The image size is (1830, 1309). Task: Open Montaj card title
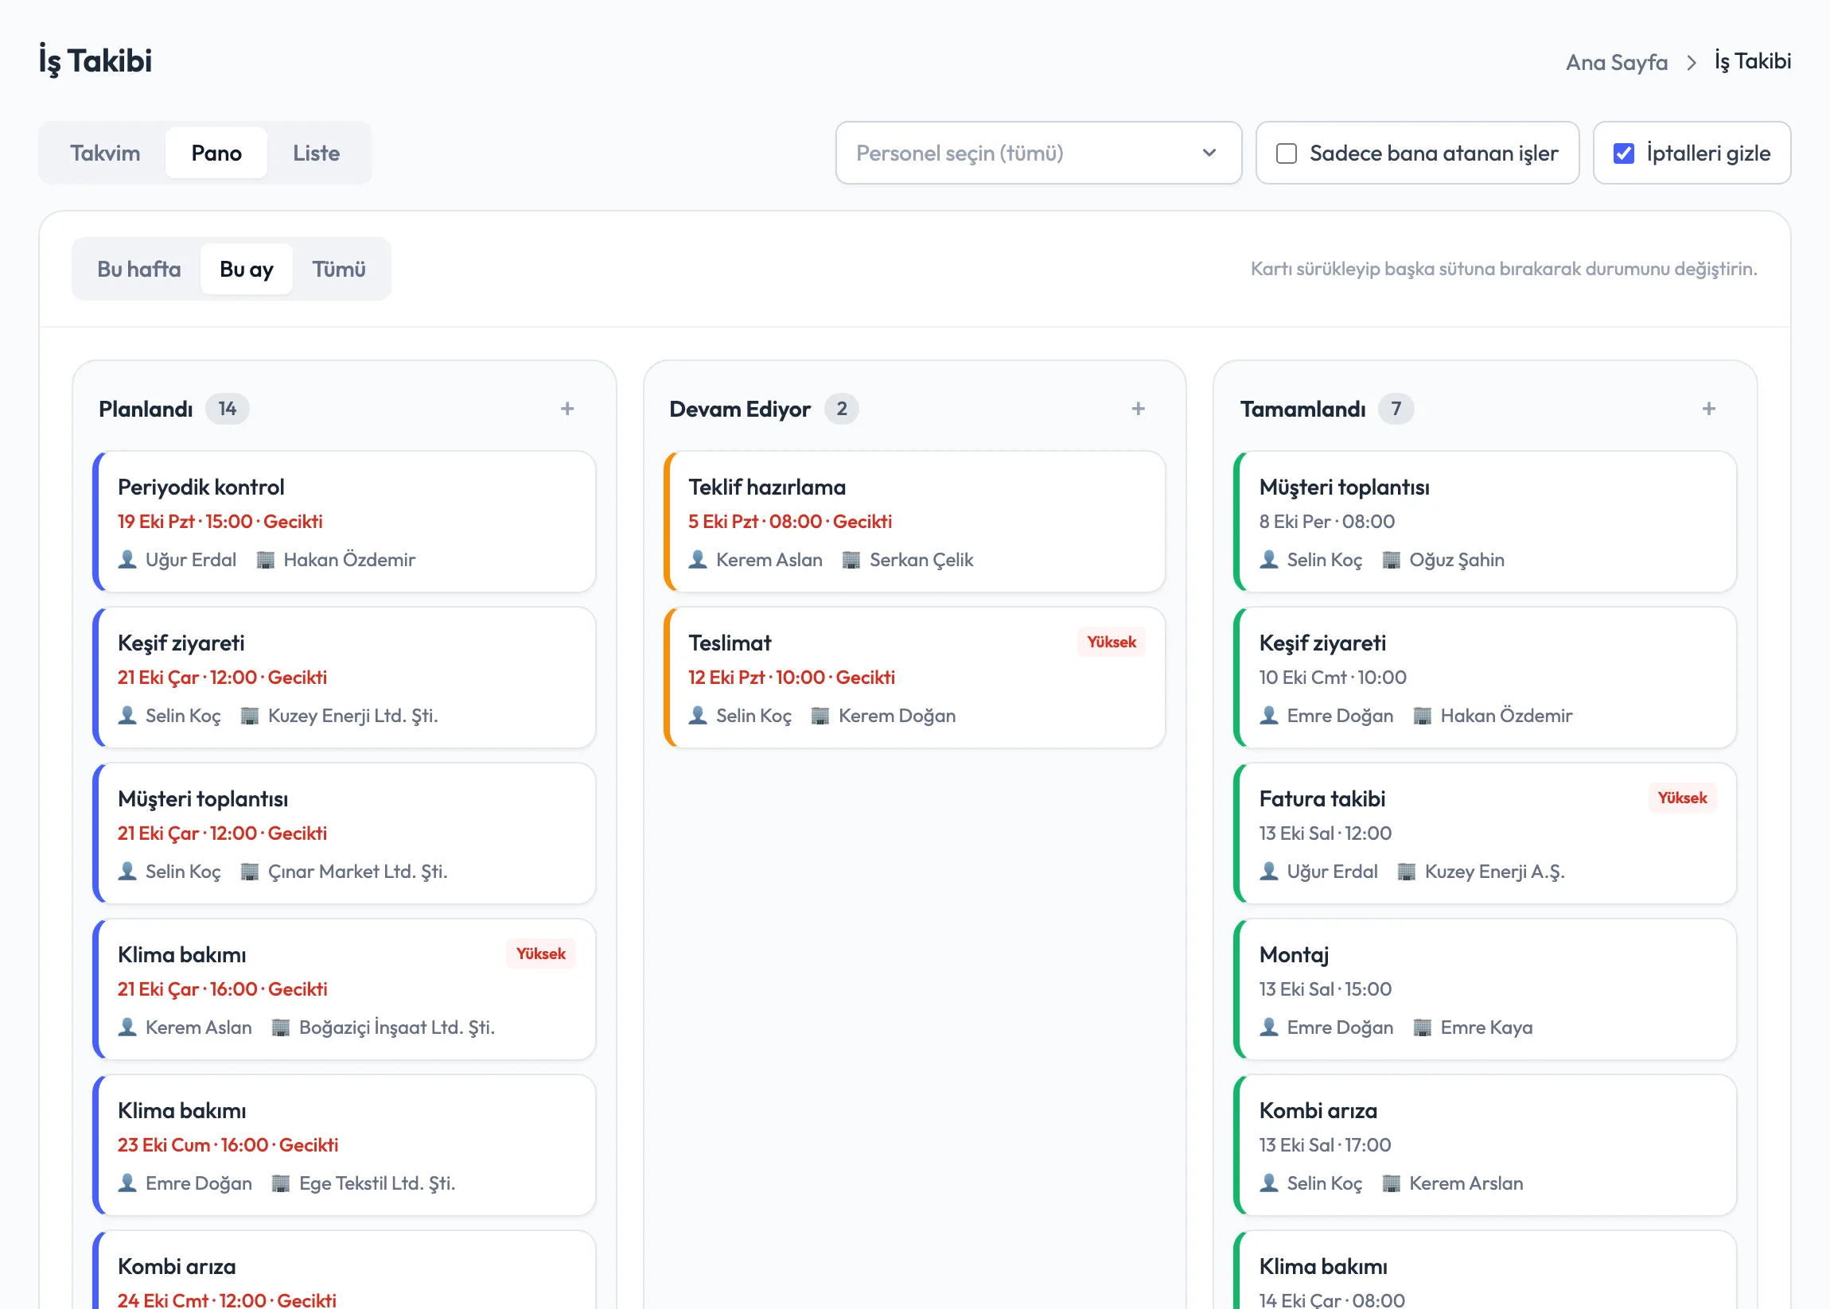1294,954
